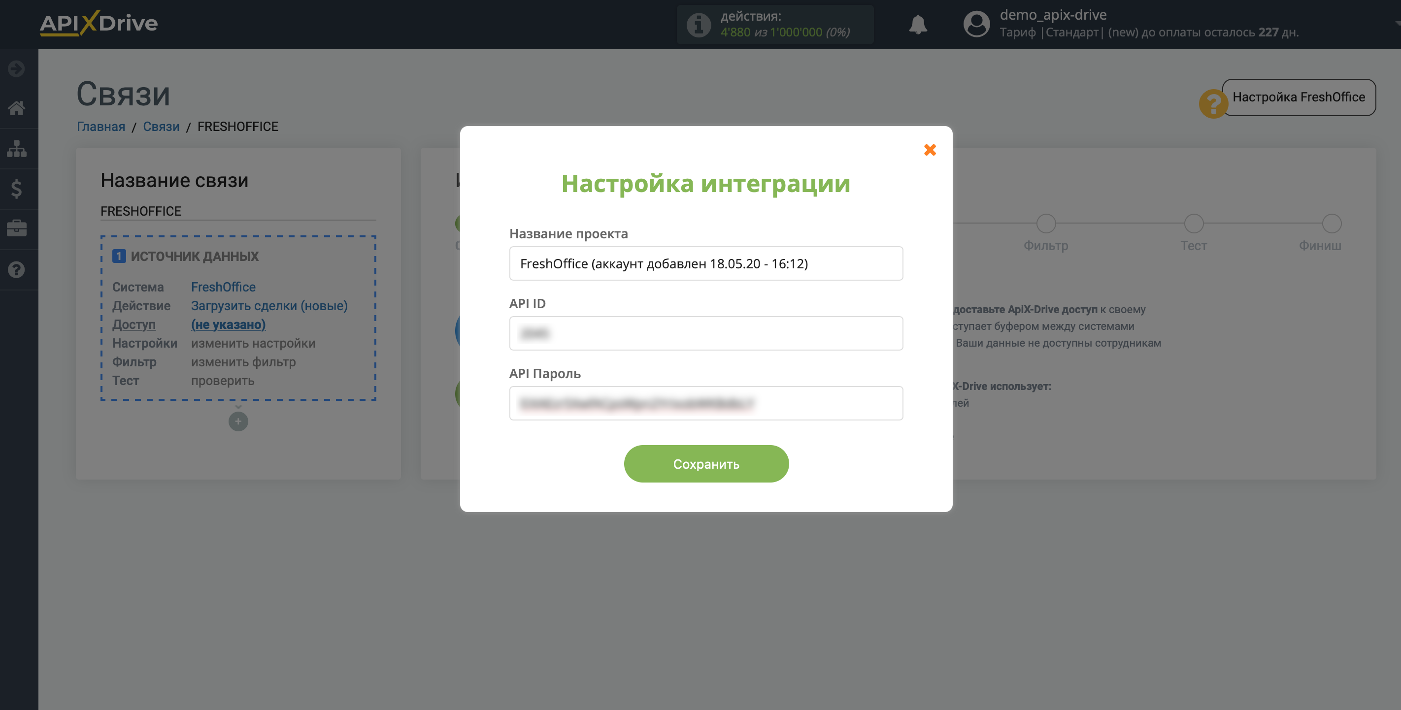This screenshot has height=710, width=1401.
Task: Go to Связи breadcrumb link
Action: coord(161,127)
